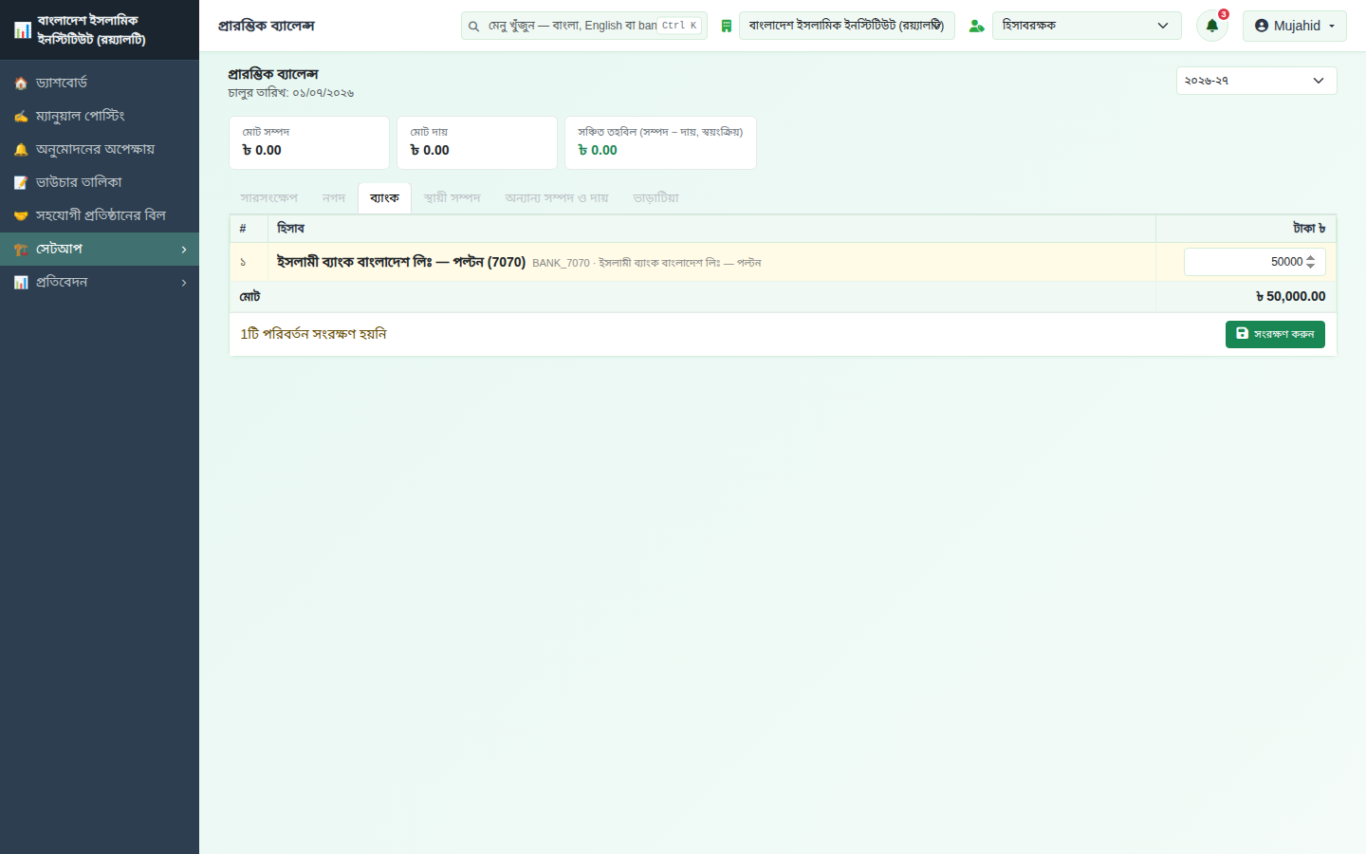
Task: Open সহযোগী প্রতিষ্ঠানের বিল in the sidebar
Action: click(x=100, y=216)
